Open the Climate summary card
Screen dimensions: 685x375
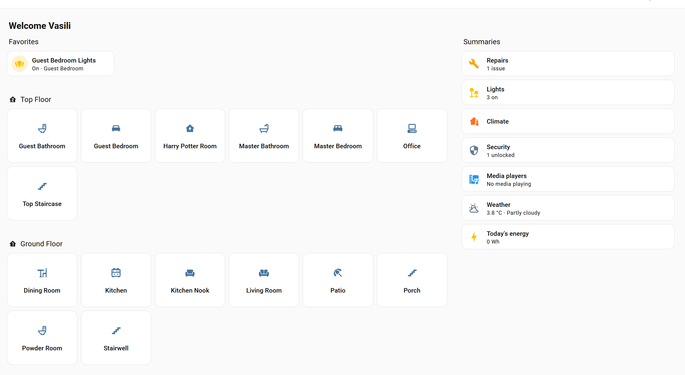[568, 121]
